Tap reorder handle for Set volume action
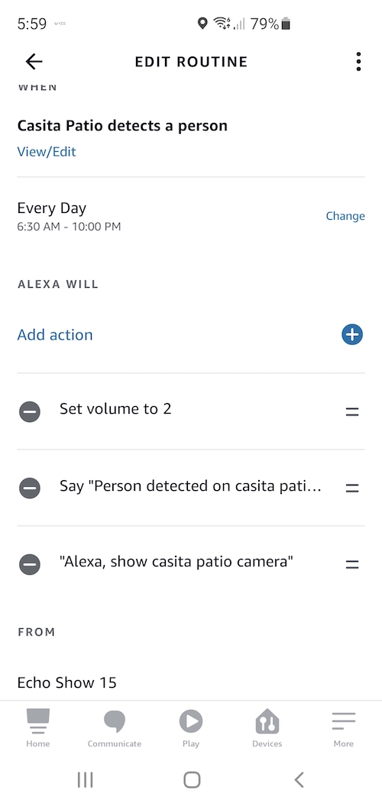382x806 pixels. tap(352, 411)
